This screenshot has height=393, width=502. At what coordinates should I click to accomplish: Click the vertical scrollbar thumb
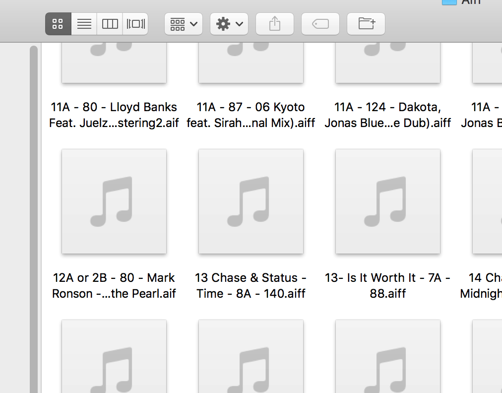coord(34,219)
